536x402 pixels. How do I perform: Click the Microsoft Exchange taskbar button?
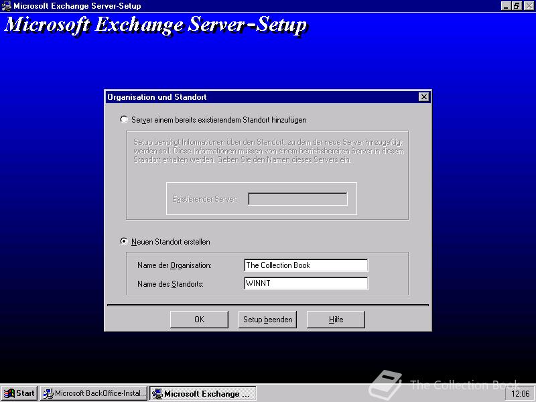(x=203, y=393)
